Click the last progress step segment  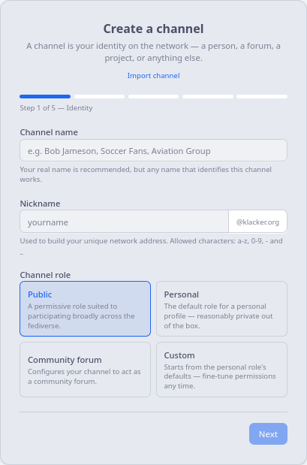pyautogui.click(x=262, y=96)
